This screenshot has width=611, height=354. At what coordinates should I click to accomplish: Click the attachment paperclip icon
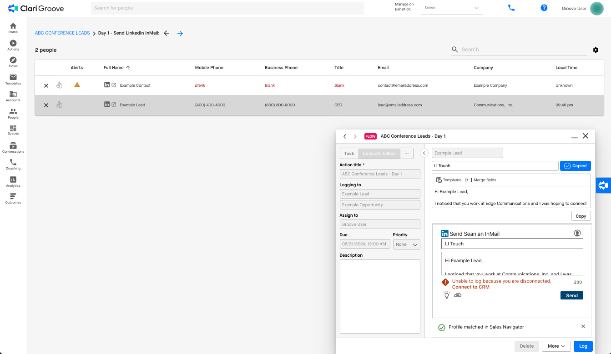click(458, 295)
